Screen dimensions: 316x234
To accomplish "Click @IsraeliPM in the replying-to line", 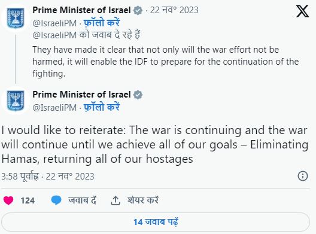I will click(54, 35).
